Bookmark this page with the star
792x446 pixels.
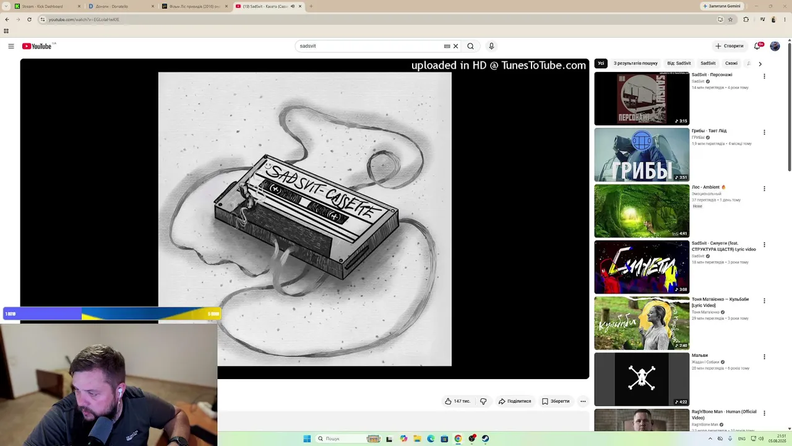tap(730, 19)
